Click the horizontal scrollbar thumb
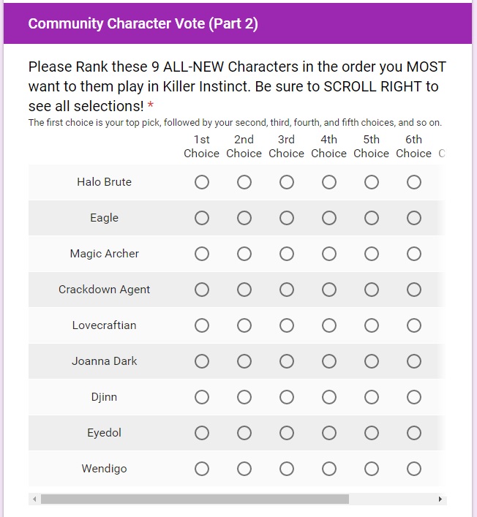The width and height of the screenshot is (477, 517). (195, 499)
